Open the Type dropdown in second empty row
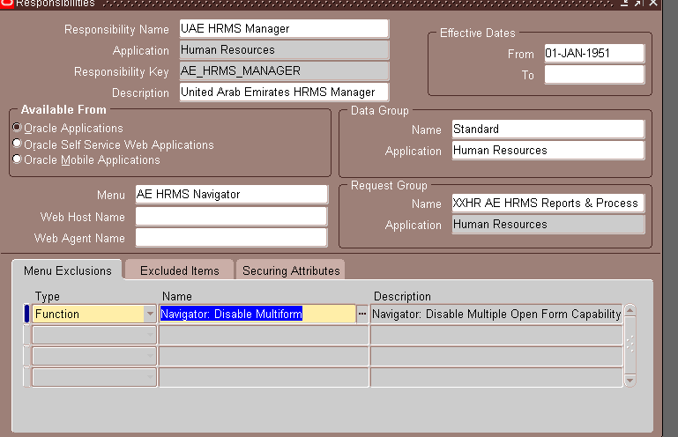The height and width of the screenshot is (437, 678). pos(150,335)
